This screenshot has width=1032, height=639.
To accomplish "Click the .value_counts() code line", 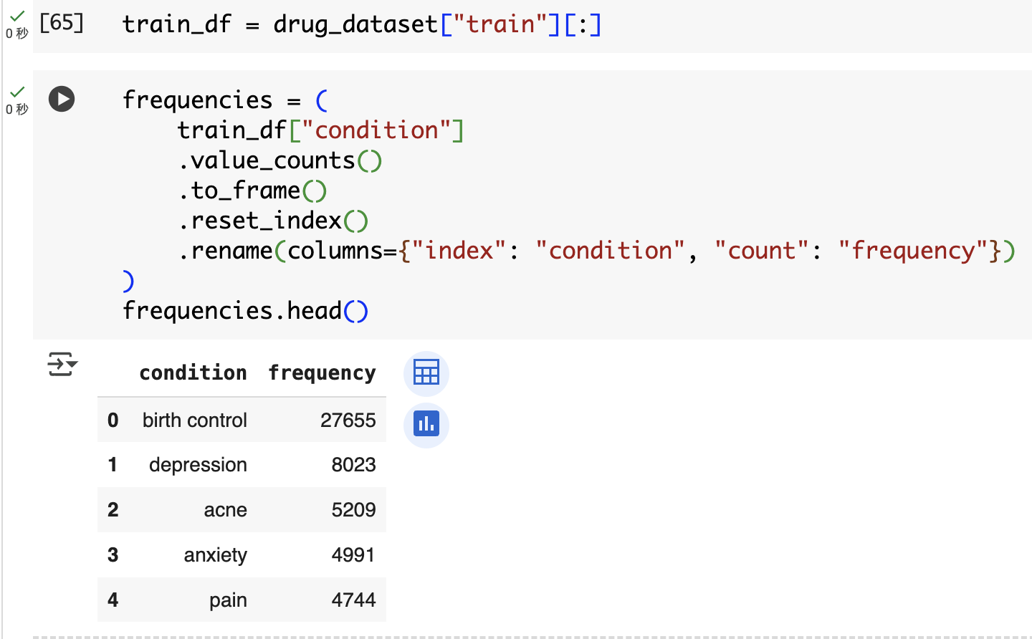I will pos(279,160).
